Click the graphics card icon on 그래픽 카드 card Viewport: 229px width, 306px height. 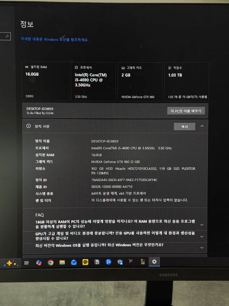click(123, 68)
